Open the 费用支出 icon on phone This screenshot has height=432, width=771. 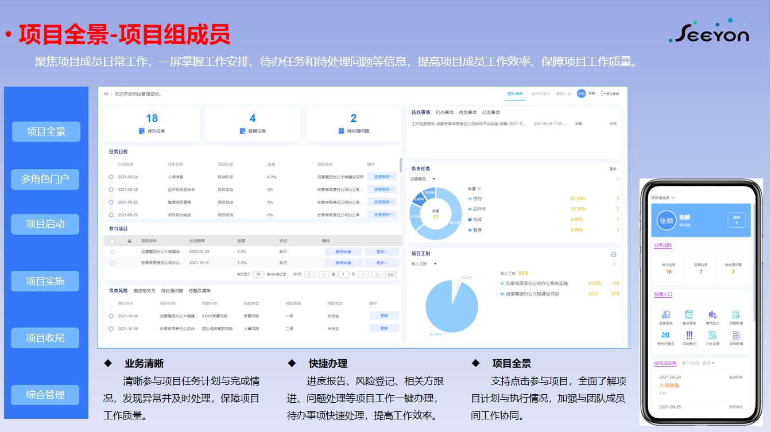(x=712, y=315)
